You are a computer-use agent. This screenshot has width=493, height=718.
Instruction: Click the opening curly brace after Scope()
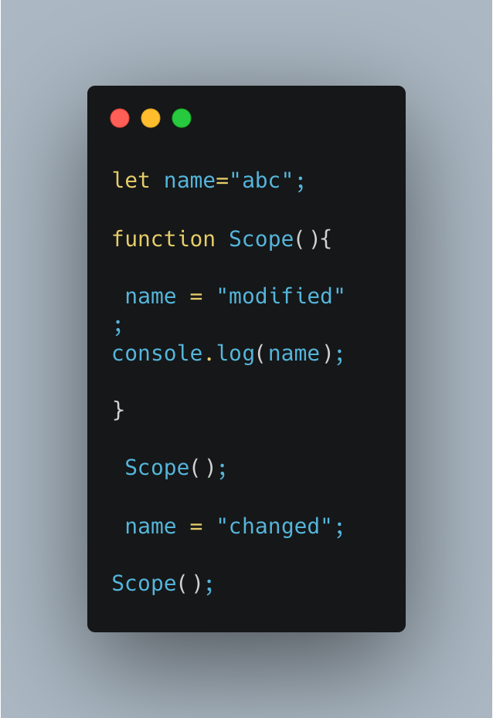(x=326, y=239)
